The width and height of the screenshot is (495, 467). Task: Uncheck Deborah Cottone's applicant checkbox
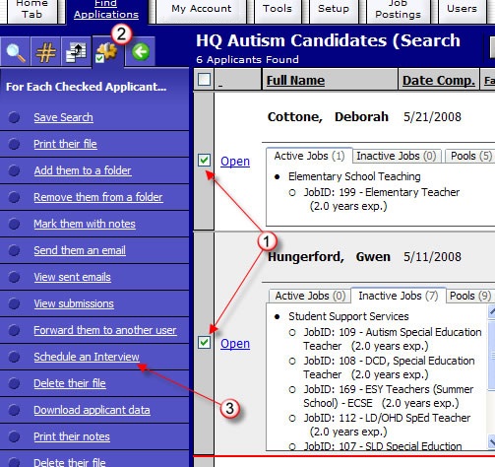pos(204,161)
